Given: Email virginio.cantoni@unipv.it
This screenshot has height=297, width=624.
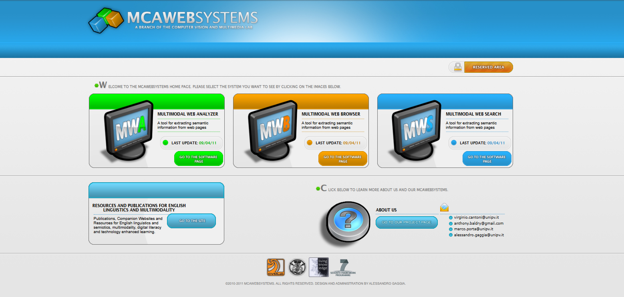Looking at the screenshot, I should click(x=476, y=217).
